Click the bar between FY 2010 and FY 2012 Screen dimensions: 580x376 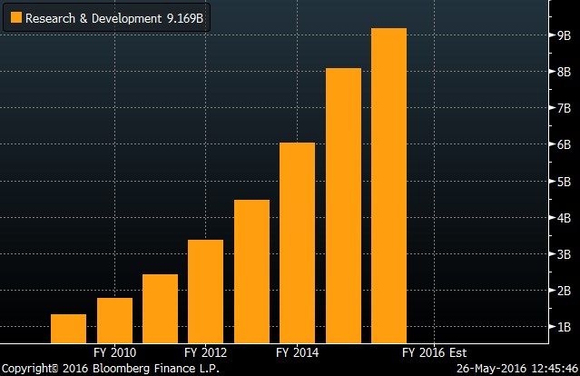tap(160, 309)
